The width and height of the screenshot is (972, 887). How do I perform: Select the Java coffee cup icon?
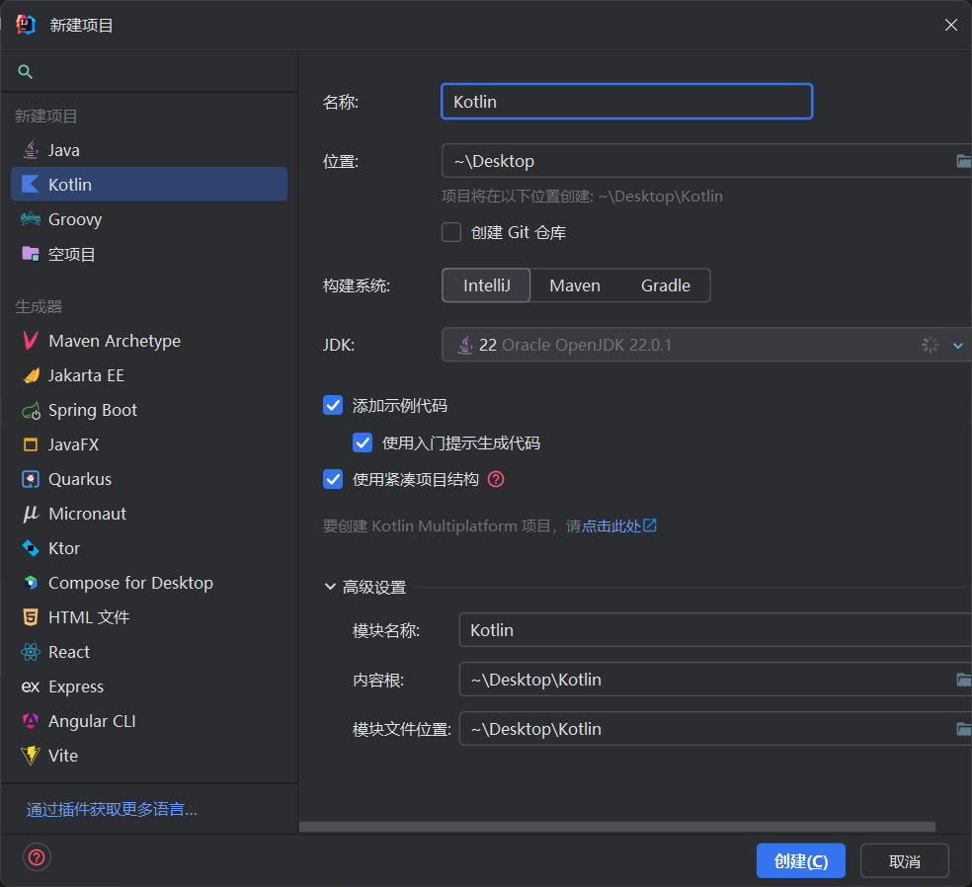pos(31,150)
